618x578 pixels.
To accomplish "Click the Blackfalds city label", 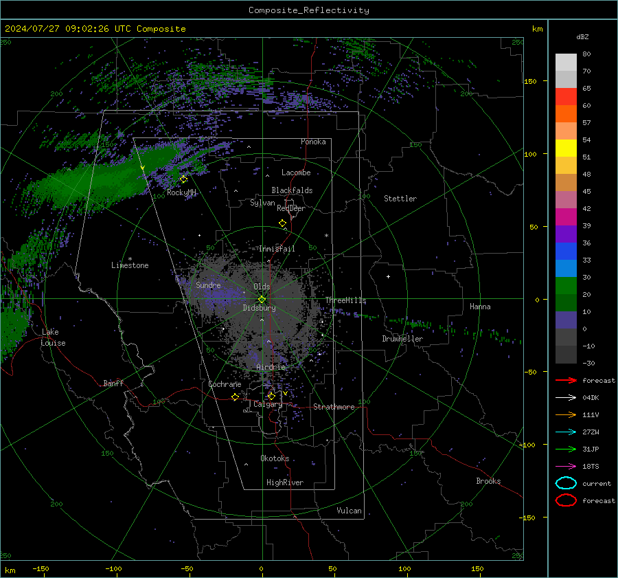I will (292, 190).
